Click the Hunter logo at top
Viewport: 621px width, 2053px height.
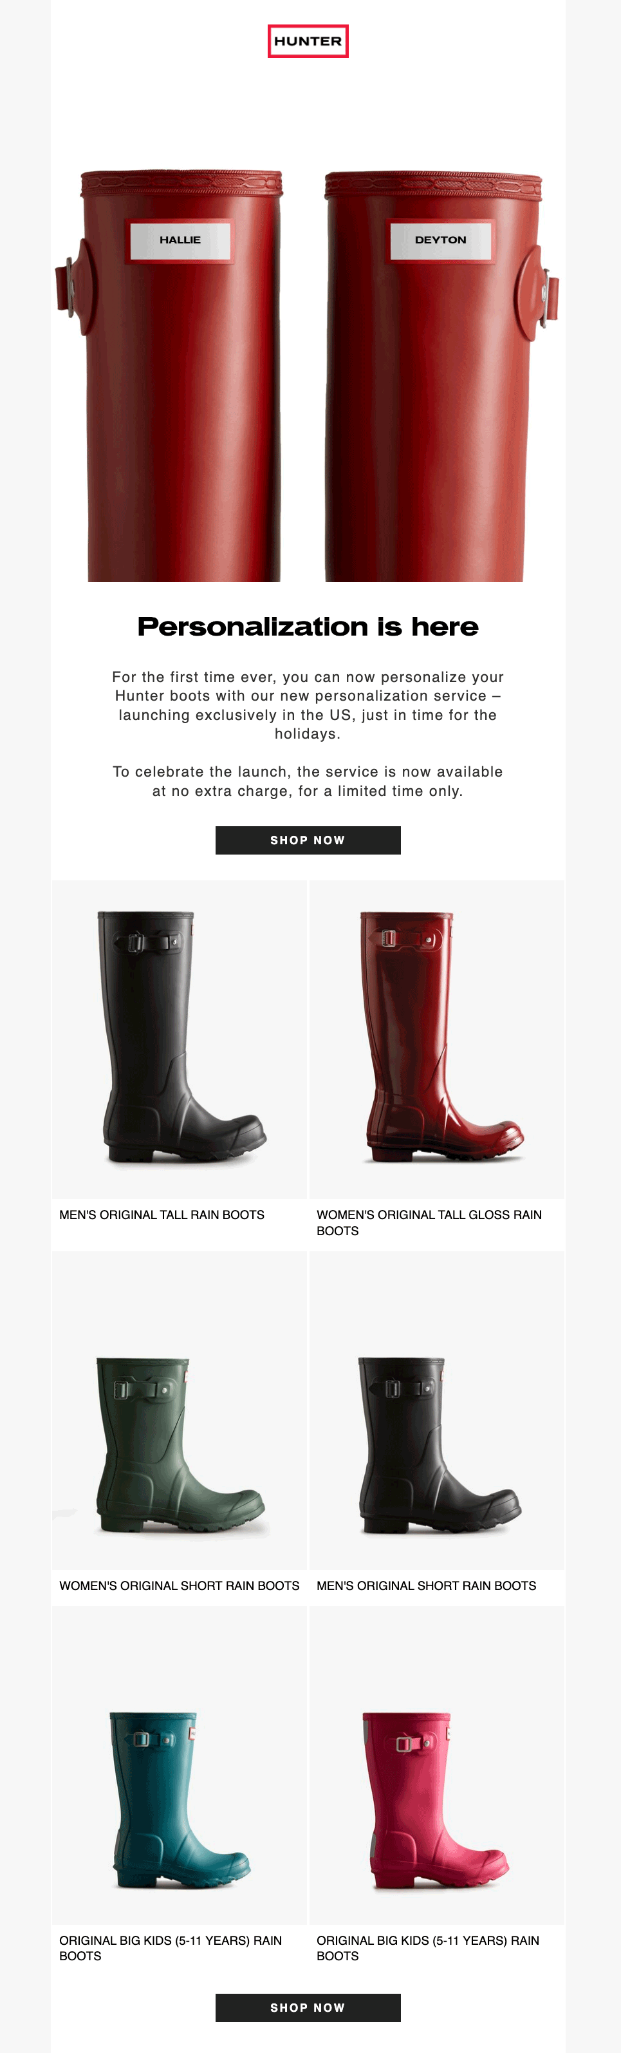coord(308,41)
